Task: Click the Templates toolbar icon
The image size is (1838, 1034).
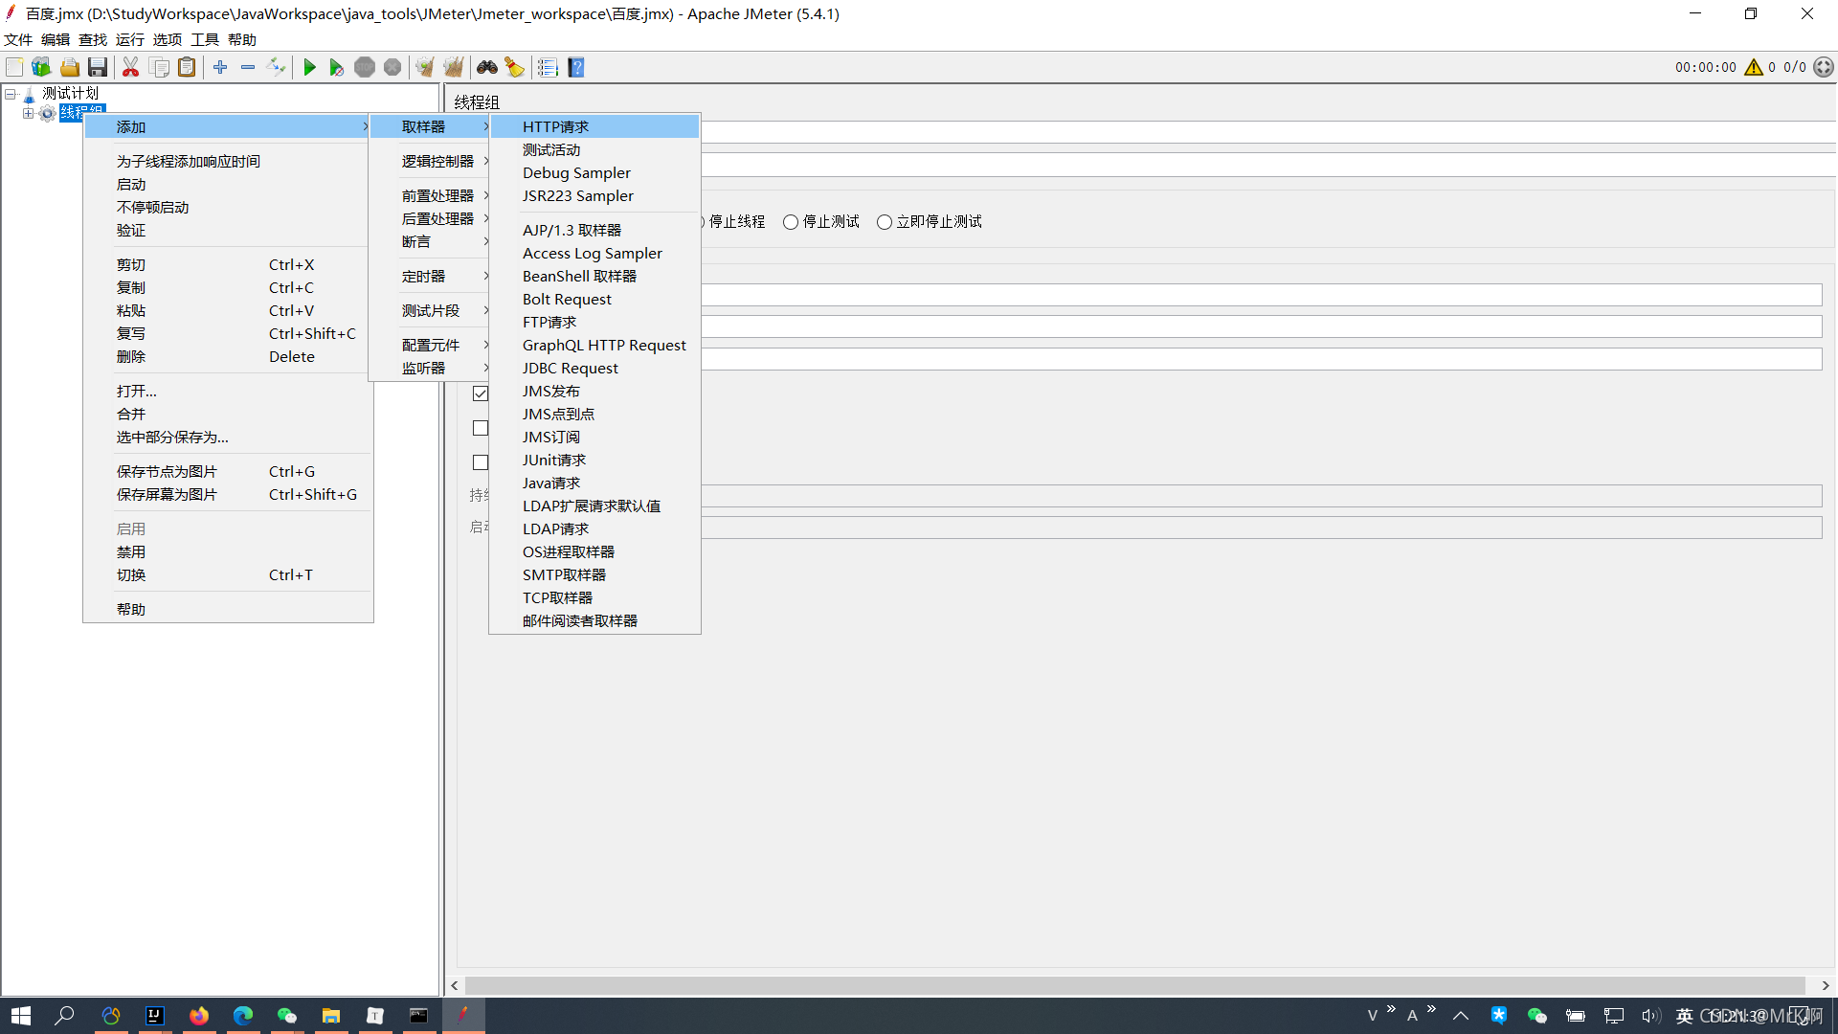Action: (41, 67)
